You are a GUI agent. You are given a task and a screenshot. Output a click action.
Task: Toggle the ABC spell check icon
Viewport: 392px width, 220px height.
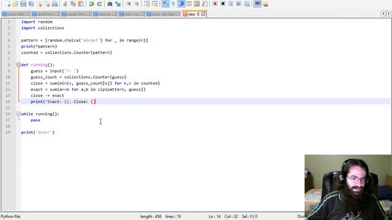coord(257,4)
